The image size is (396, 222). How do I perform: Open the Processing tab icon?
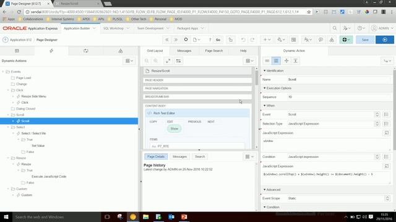click(86, 51)
